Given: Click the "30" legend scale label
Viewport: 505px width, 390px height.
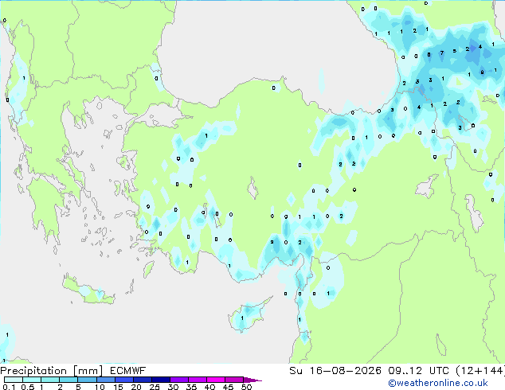Looking at the screenshot, I should [x=173, y=387].
